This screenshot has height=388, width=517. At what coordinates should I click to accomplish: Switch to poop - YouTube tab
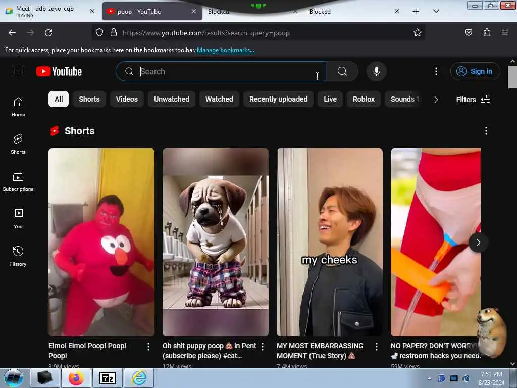pyautogui.click(x=152, y=11)
